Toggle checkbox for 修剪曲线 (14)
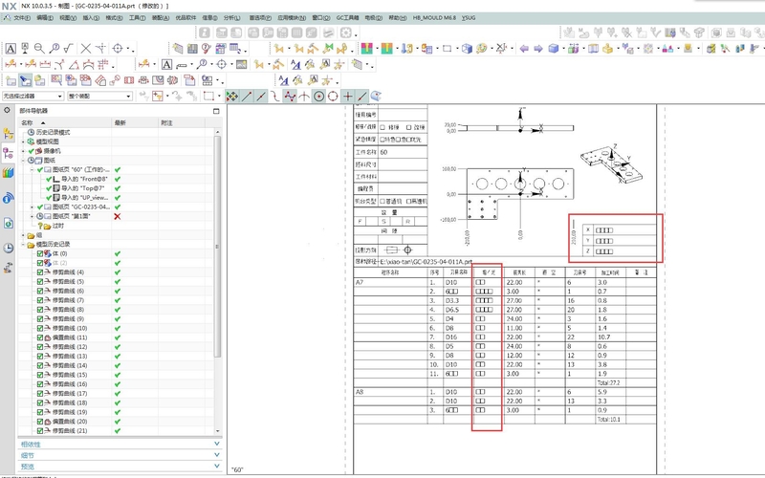This screenshot has height=478, width=765. 40,365
